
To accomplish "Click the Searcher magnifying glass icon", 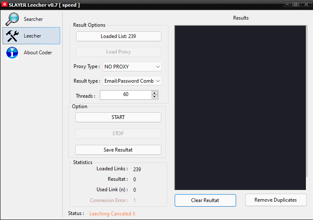I will pyautogui.click(x=12, y=19).
